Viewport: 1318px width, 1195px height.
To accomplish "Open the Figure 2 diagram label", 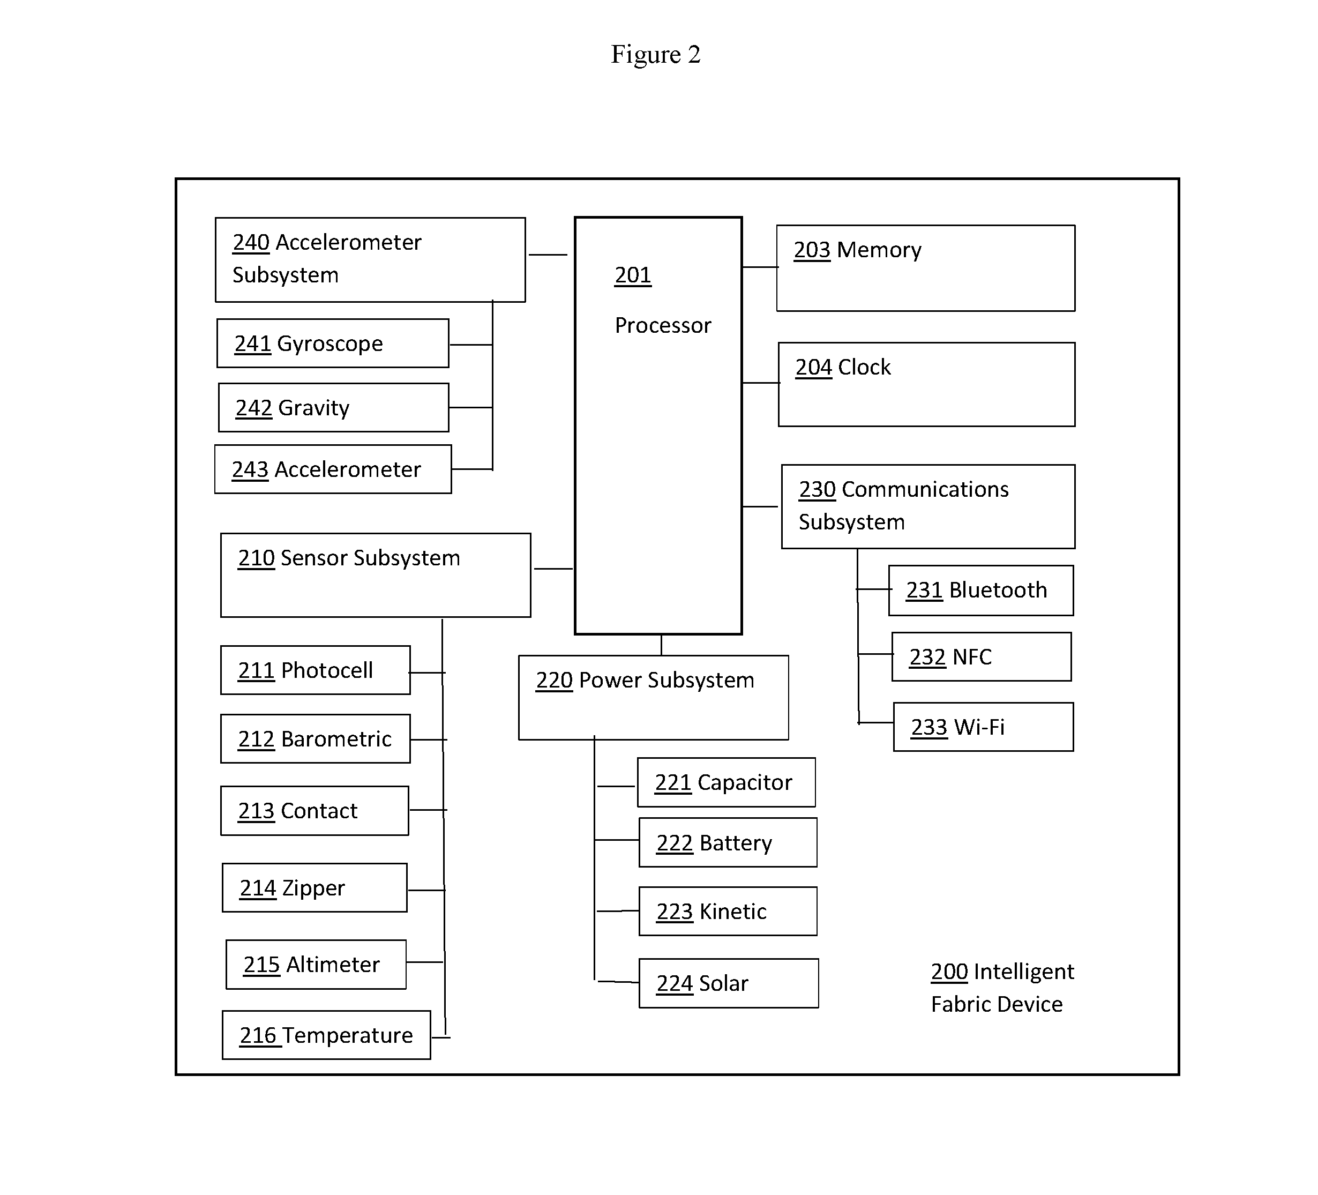I will (x=659, y=49).
